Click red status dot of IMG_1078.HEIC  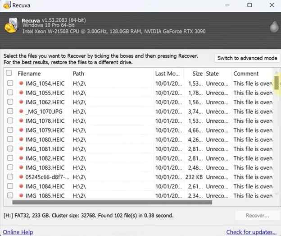pyautogui.click(x=21, y=120)
